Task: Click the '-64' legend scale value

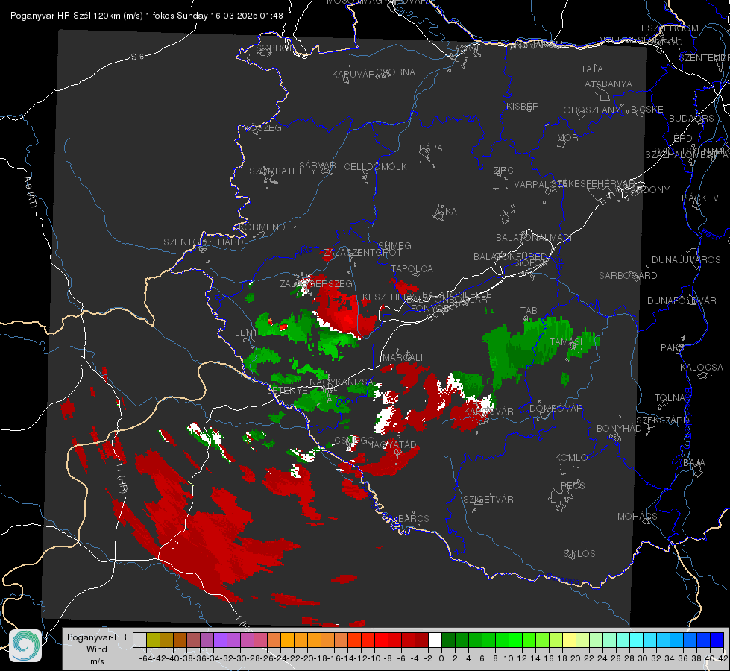Action: tap(145, 658)
